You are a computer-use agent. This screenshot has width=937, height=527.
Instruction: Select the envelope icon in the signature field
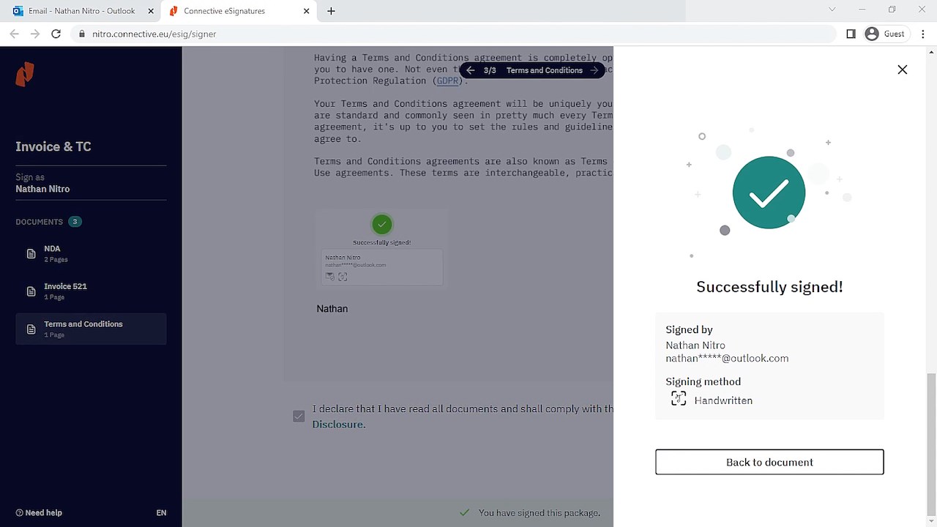(x=329, y=276)
